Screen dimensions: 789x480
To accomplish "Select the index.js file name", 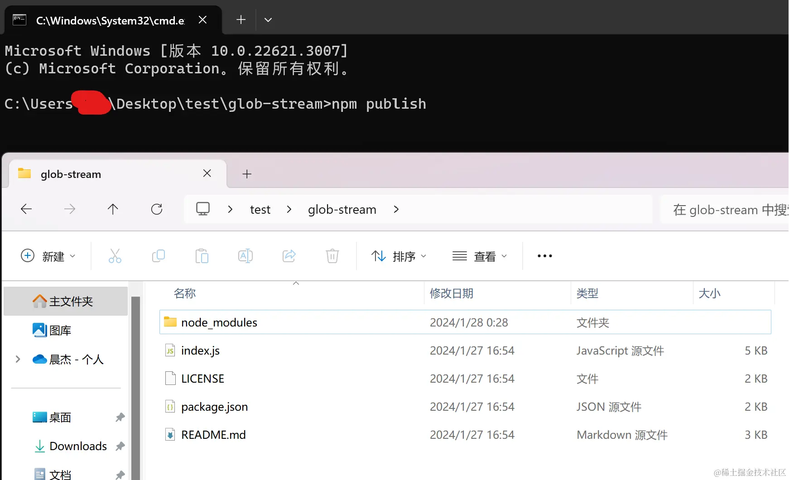I will click(200, 350).
